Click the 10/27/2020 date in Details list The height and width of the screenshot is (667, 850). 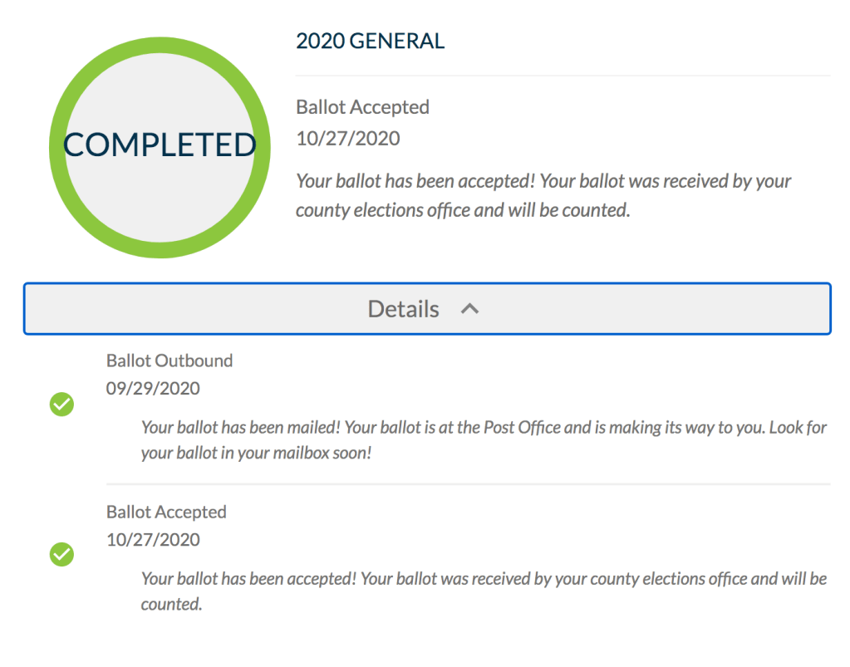click(x=153, y=540)
